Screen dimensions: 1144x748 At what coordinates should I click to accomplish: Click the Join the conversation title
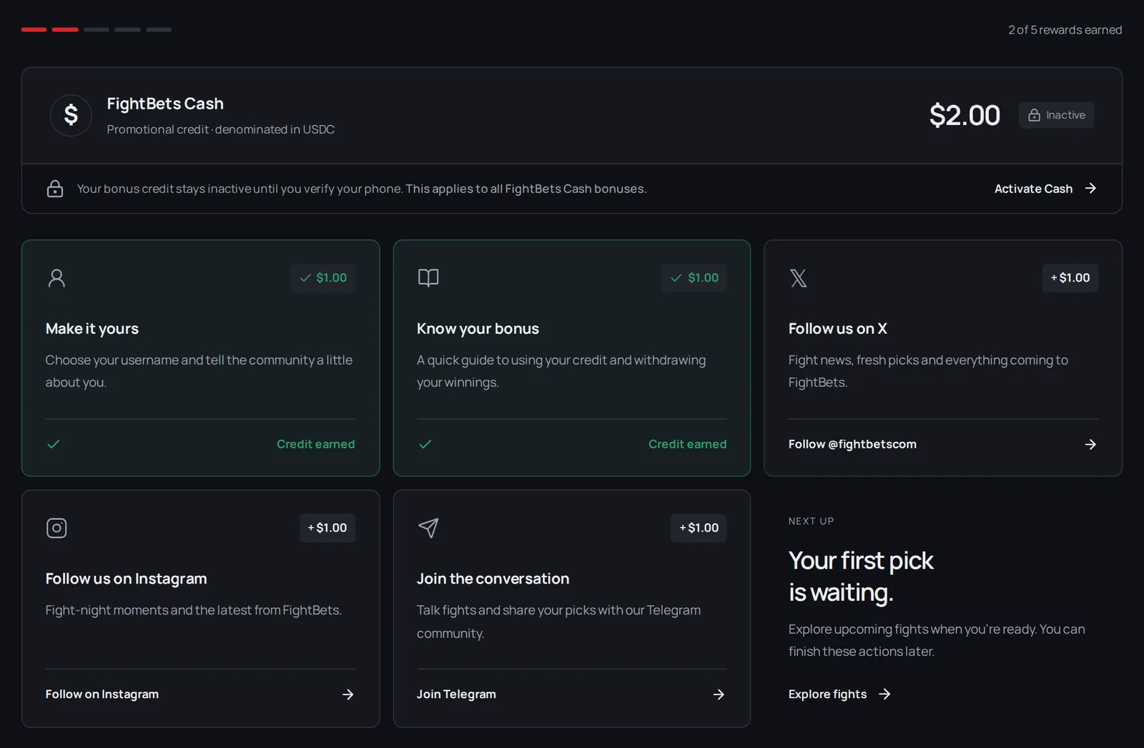coord(493,579)
